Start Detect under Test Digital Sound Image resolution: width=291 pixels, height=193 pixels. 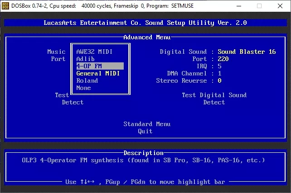click(x=214, y=102)
